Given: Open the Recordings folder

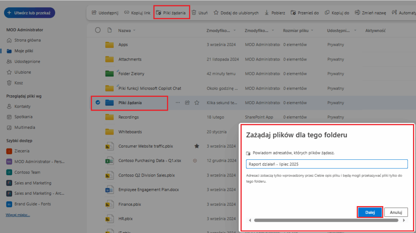Looking at the screenshot, I should tap(129, 117).
